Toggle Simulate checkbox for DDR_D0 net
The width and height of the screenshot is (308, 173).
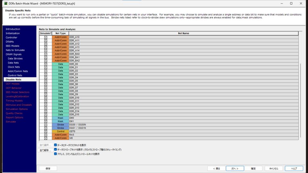pyautogui.click(x=46, y=64)
